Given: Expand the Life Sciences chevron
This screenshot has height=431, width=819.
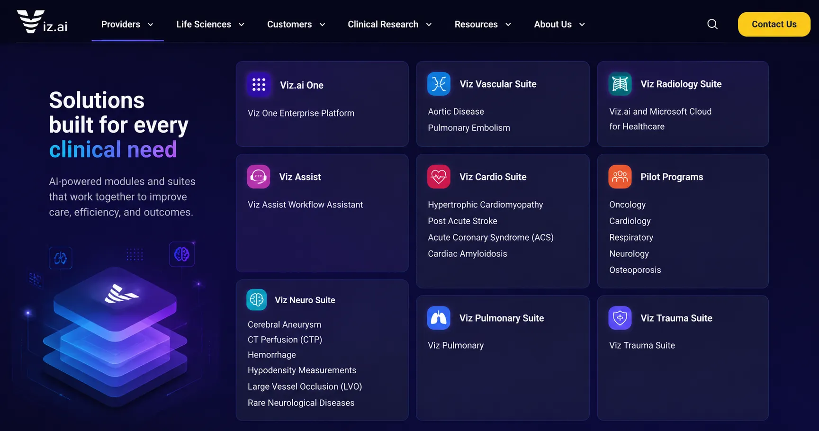Looking at the screenshot, I should pyautogui.click(x=242, y=25).
